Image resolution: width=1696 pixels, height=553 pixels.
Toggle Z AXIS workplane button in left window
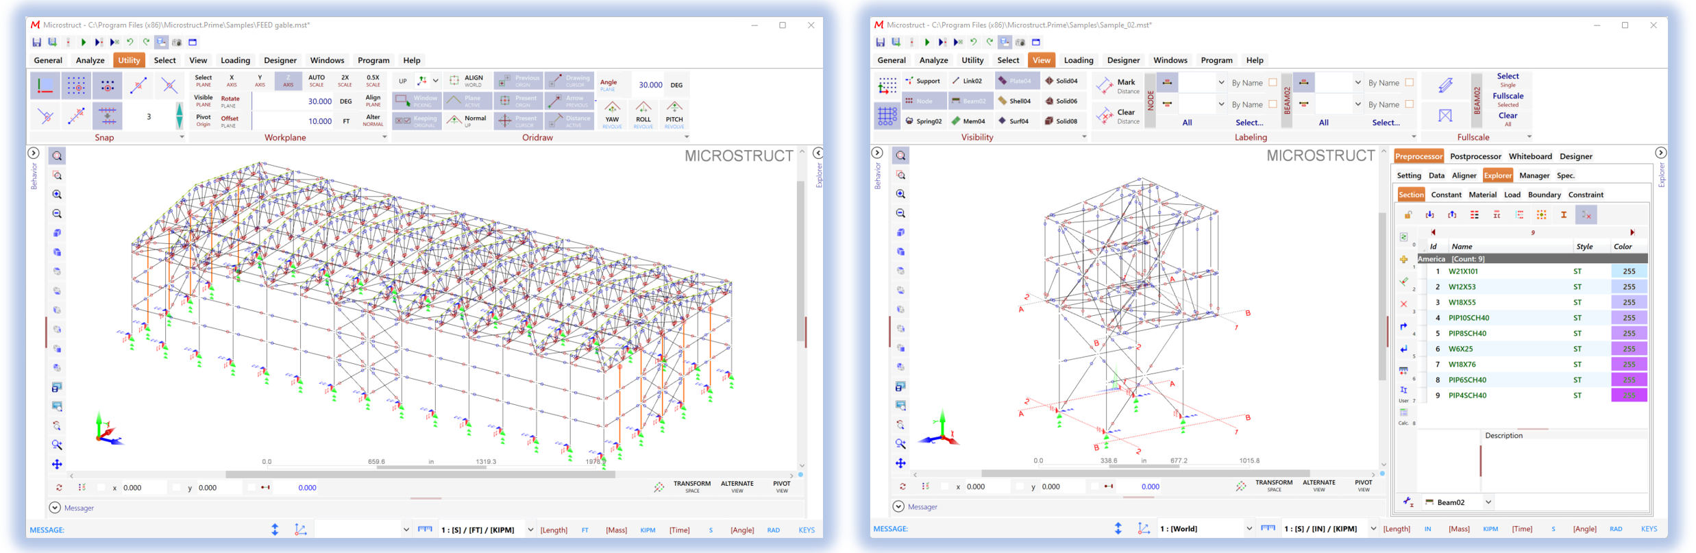pos(288,81)
